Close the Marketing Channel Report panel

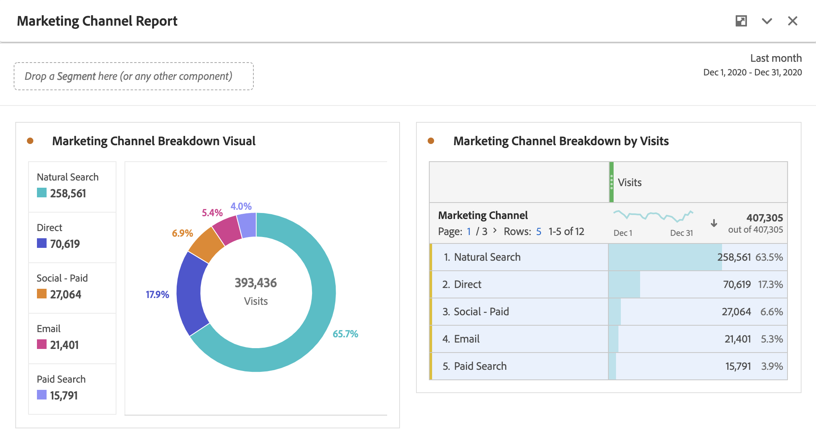pos(792,21)
